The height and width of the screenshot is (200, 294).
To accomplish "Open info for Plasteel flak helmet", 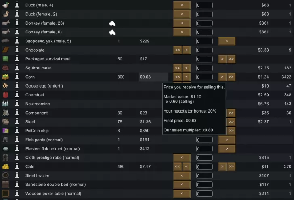I will (17, 148).
